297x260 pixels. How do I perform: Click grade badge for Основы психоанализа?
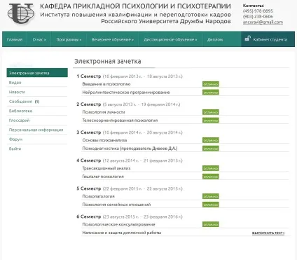click(211, 140)
